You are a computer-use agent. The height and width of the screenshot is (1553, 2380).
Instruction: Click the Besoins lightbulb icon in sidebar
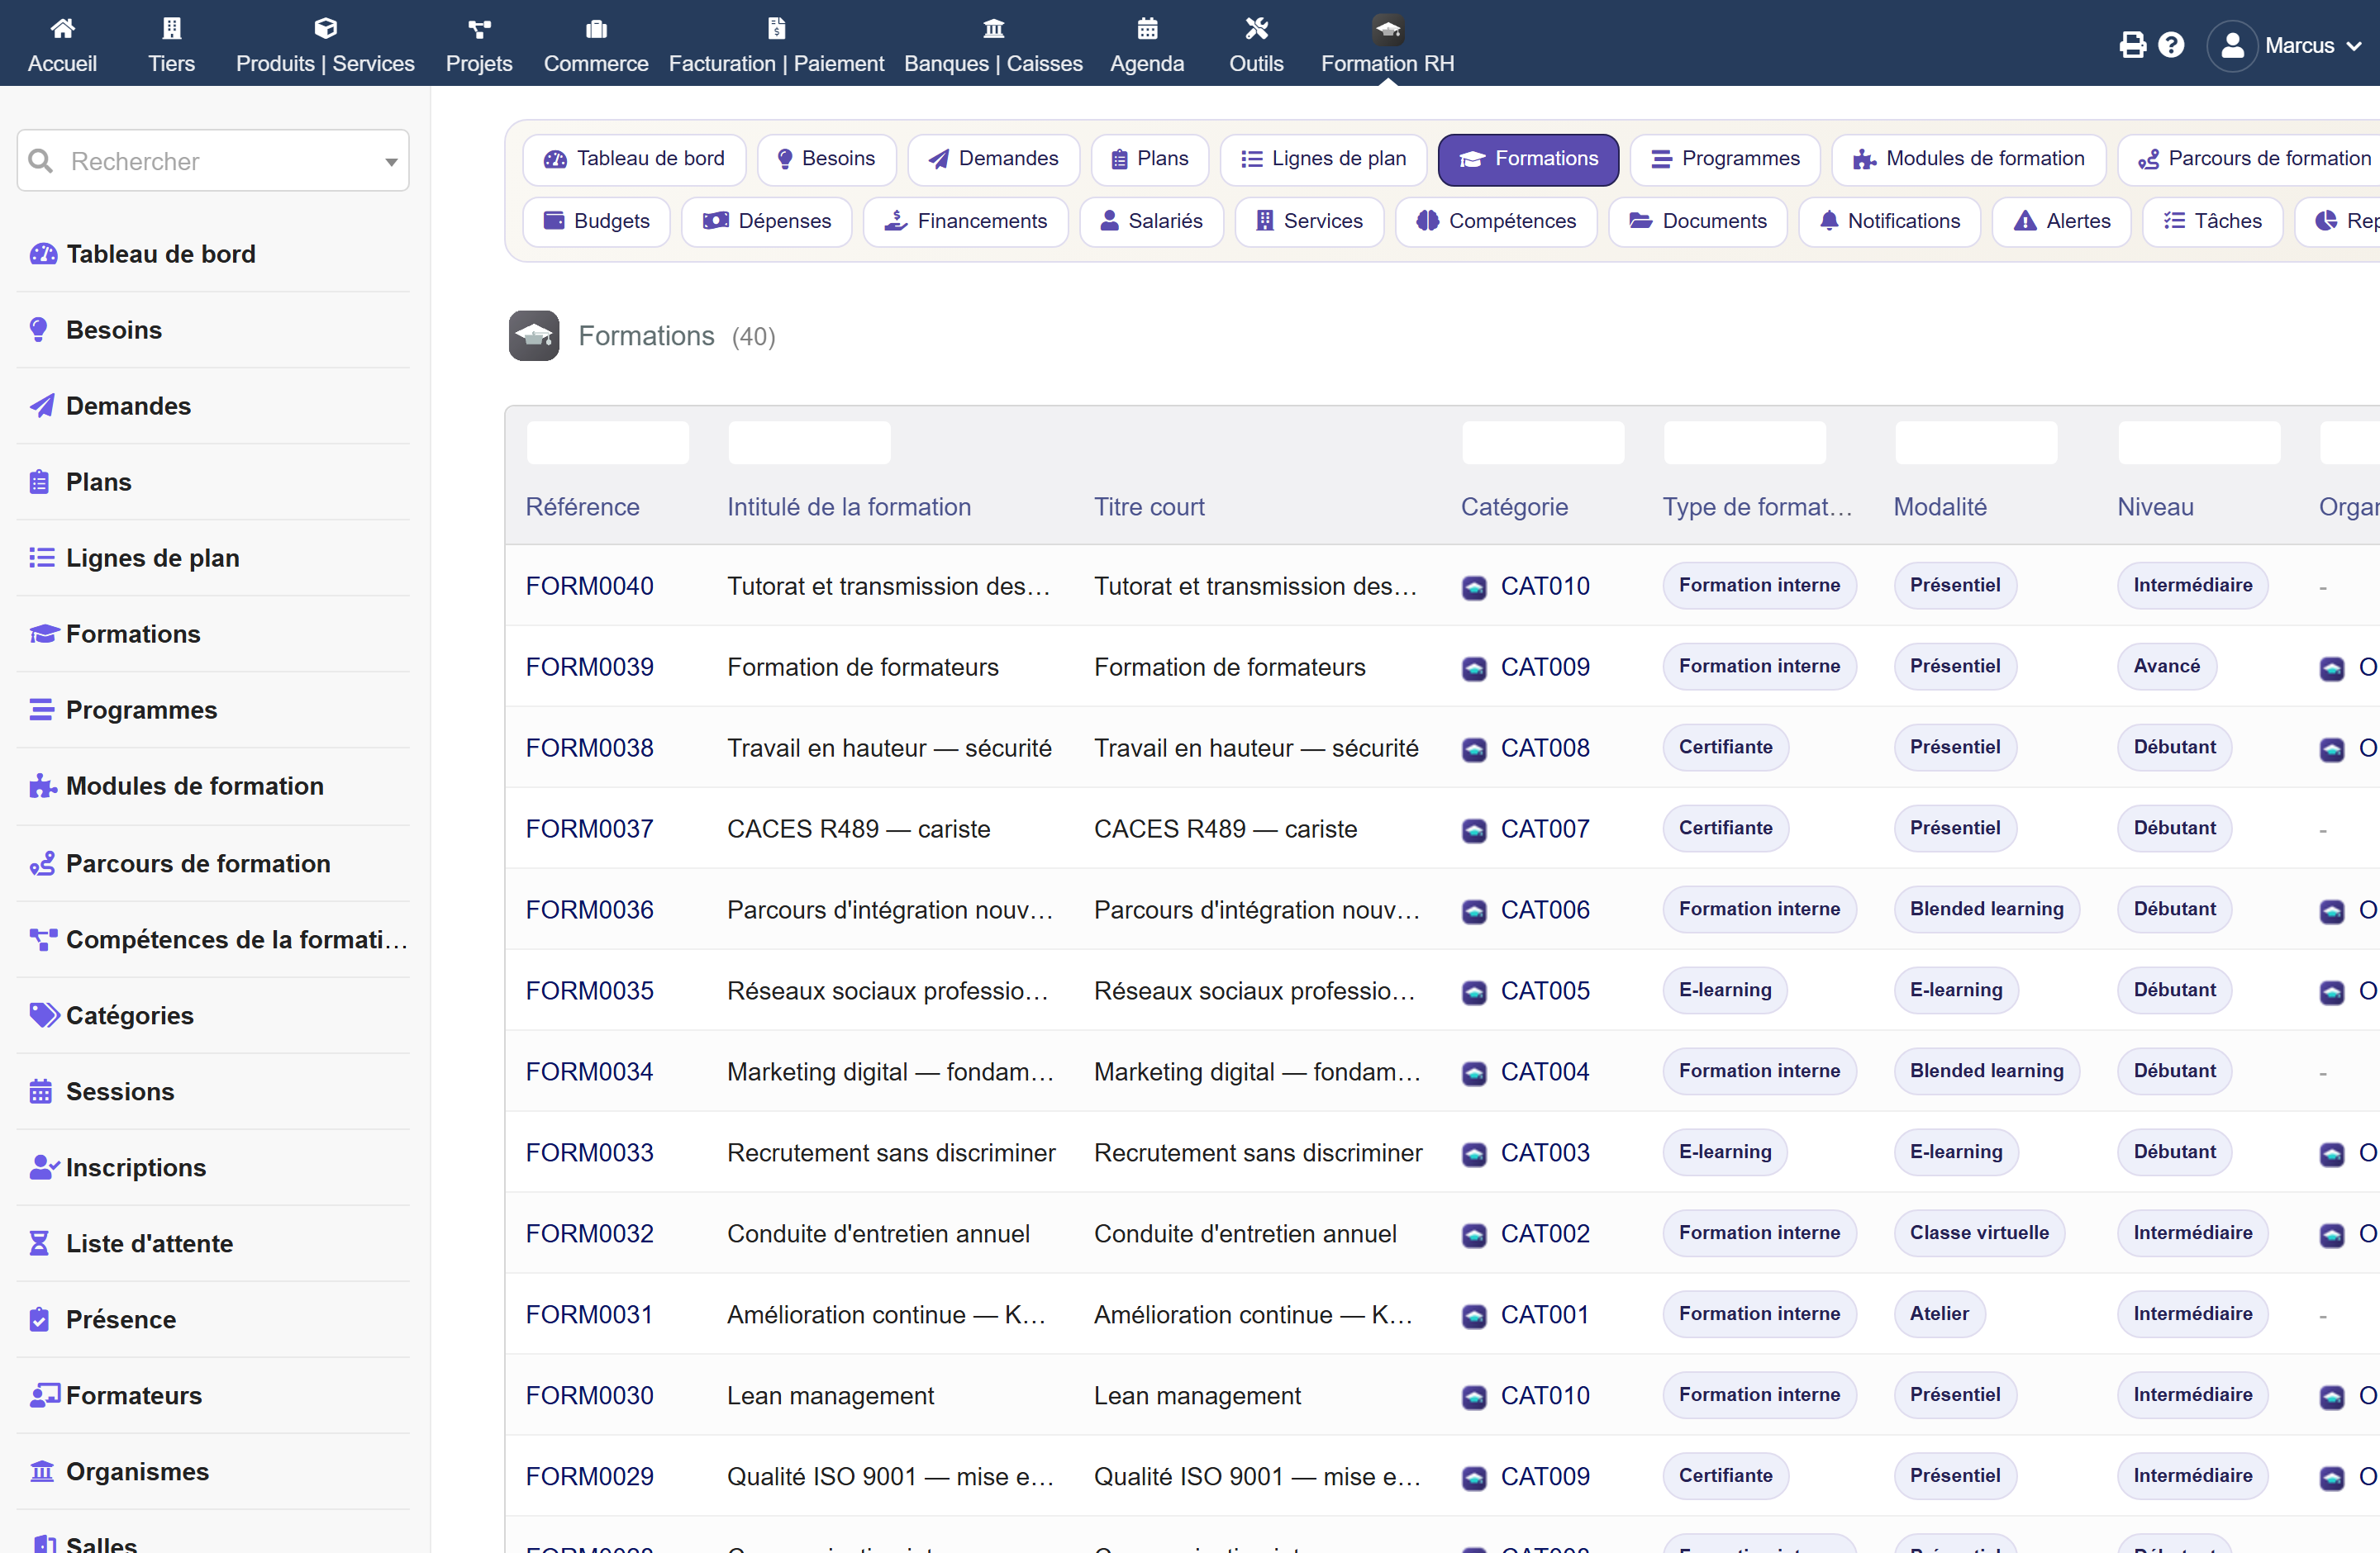click(x=39, y=330)
